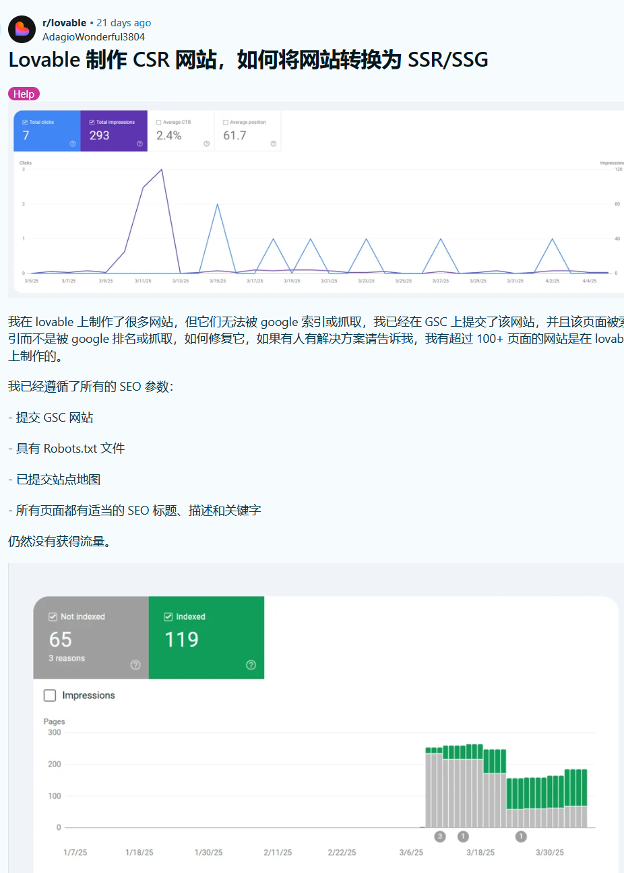Select the 293 total impressions value
The image size is (624, 873).
[99, 135]
